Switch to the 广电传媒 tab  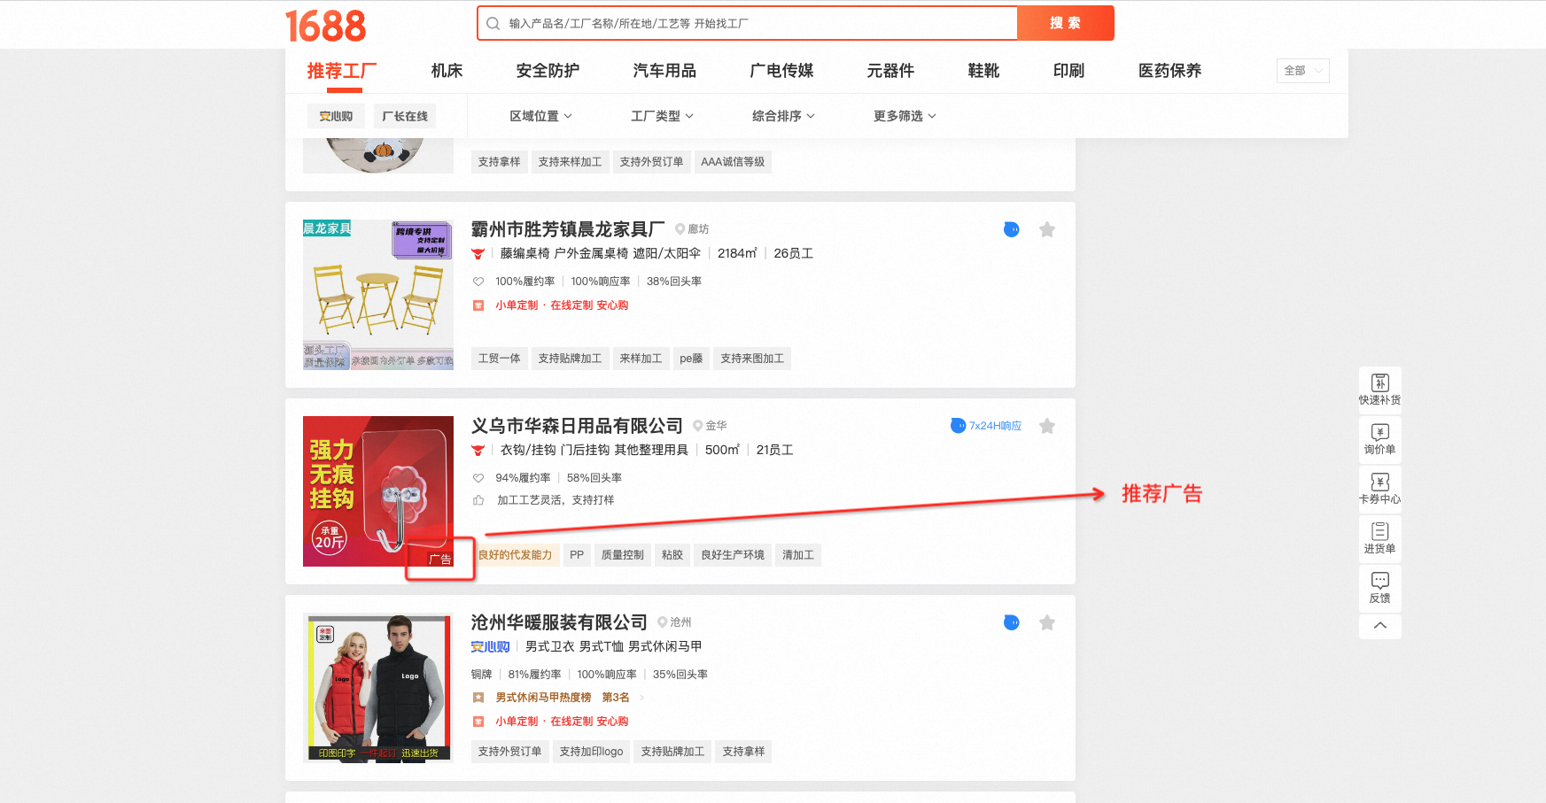(x=781, y=71)
